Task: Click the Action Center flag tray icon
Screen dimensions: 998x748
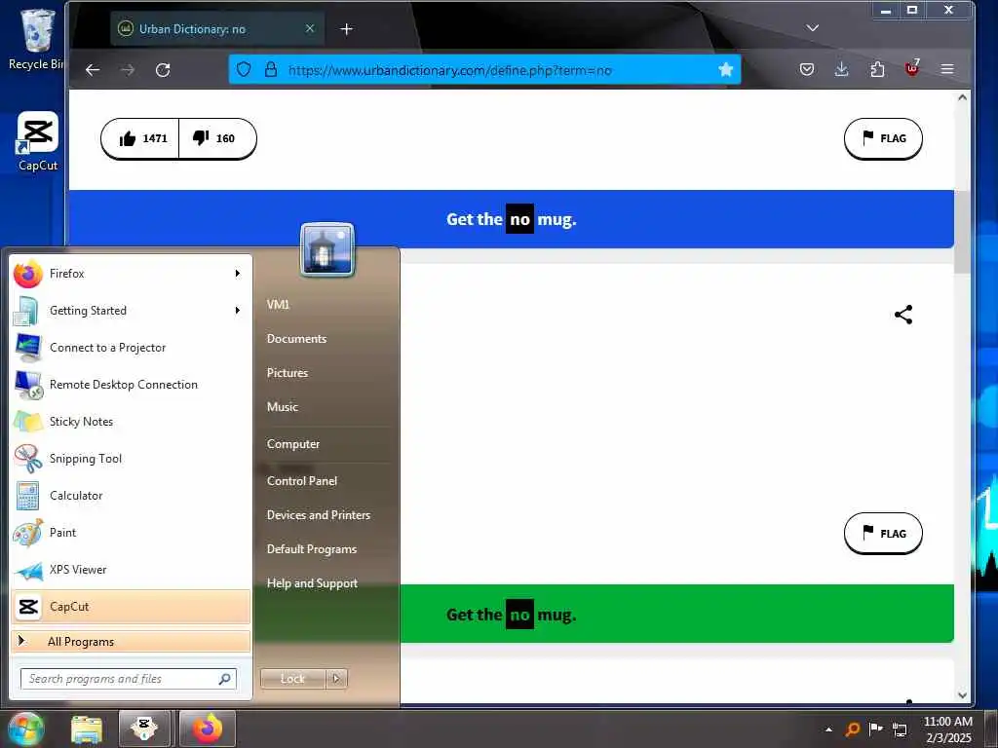Action: pyautogui.click(x=876, y=729)
